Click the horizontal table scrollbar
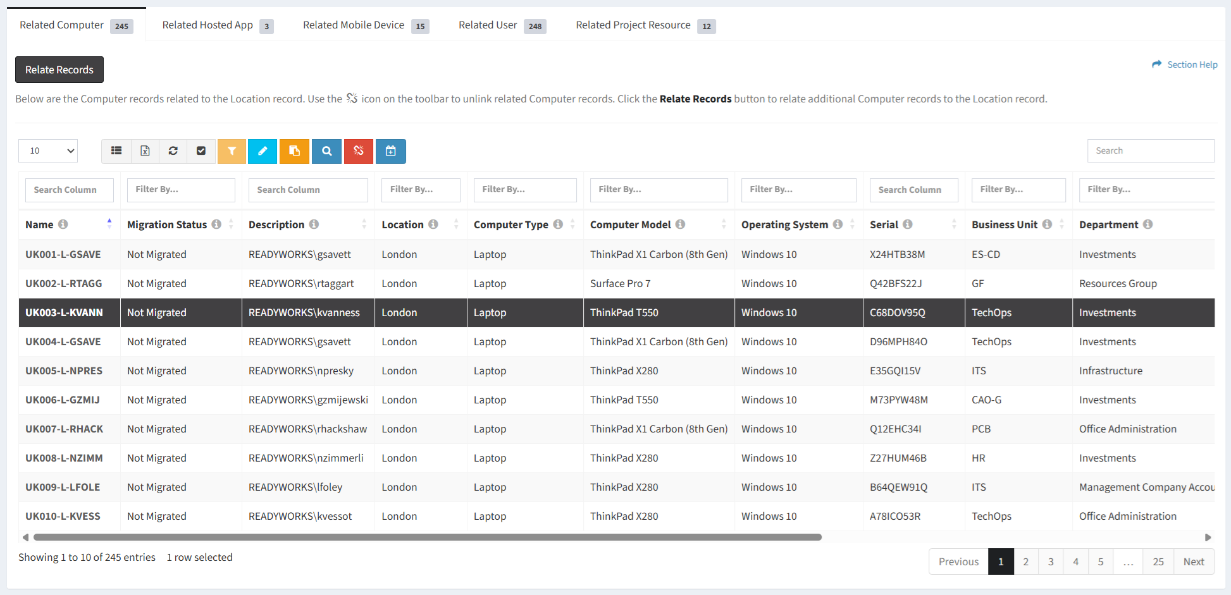 tap(427, 537)
